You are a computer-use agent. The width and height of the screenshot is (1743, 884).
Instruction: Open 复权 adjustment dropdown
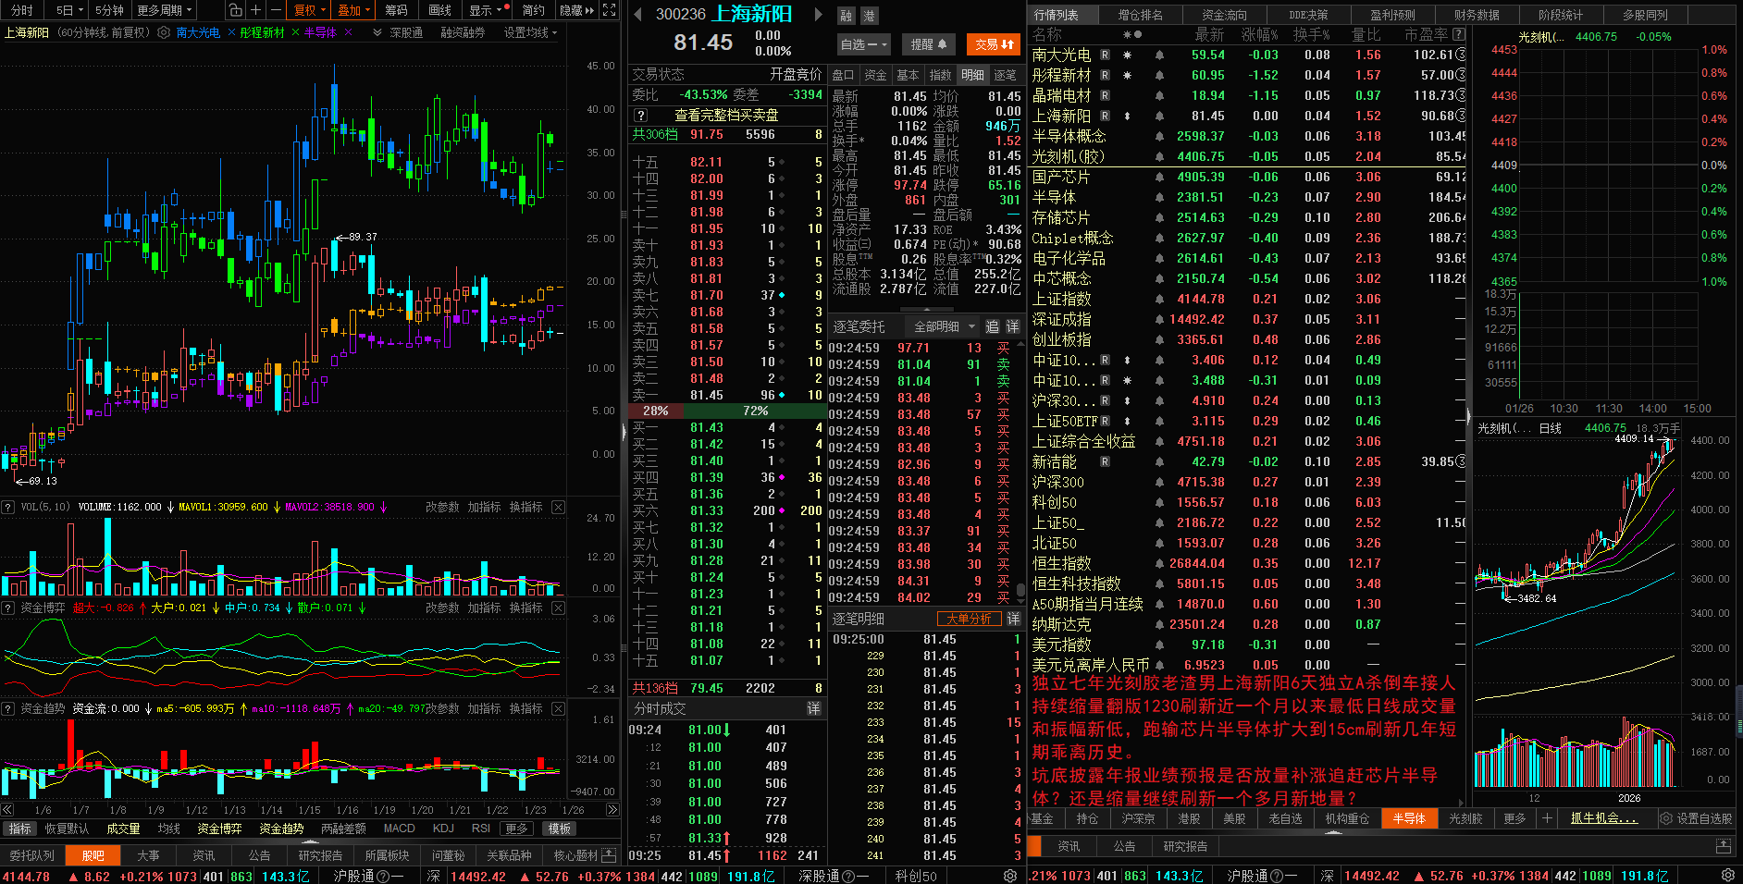tap(309, 10)
